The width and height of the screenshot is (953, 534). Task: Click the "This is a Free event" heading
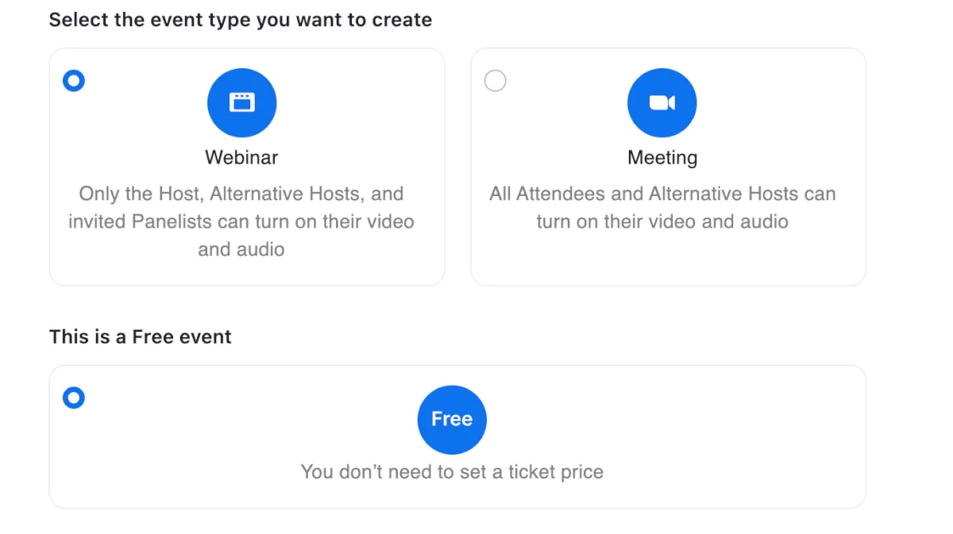click(x=141, y=336)
